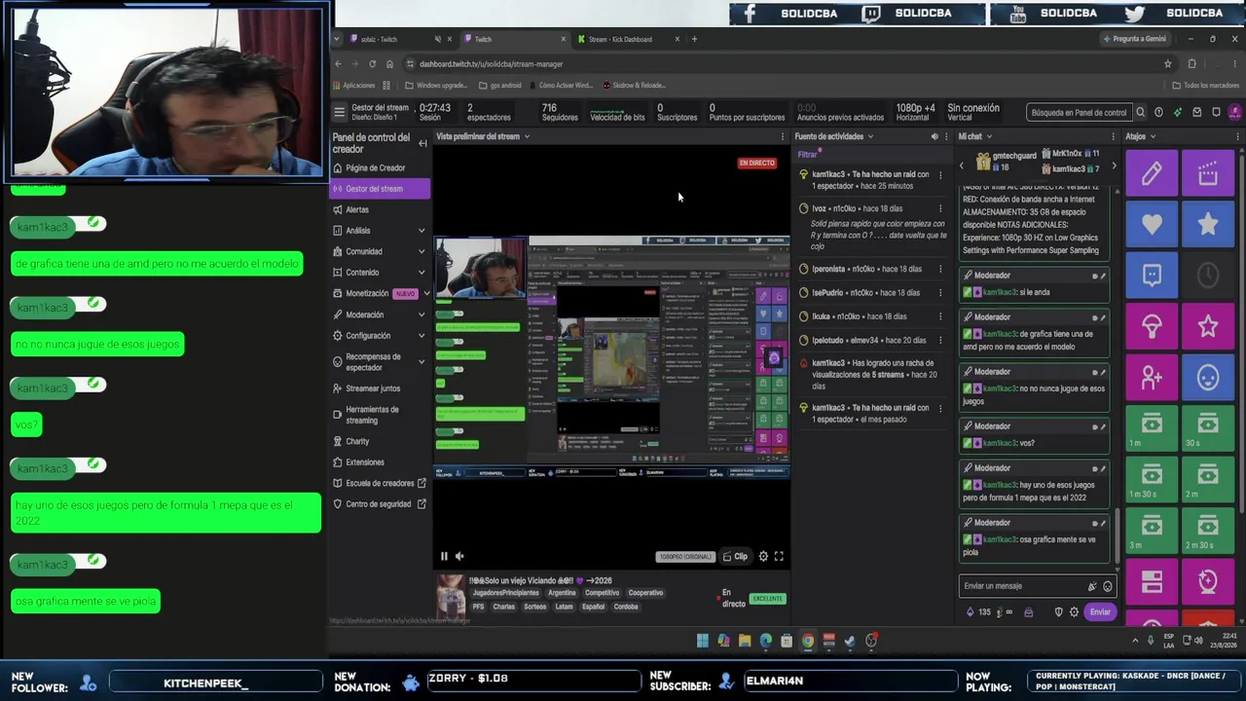
Task: Run the 2 m ad break tile
Action: [x=1208, y=479]
